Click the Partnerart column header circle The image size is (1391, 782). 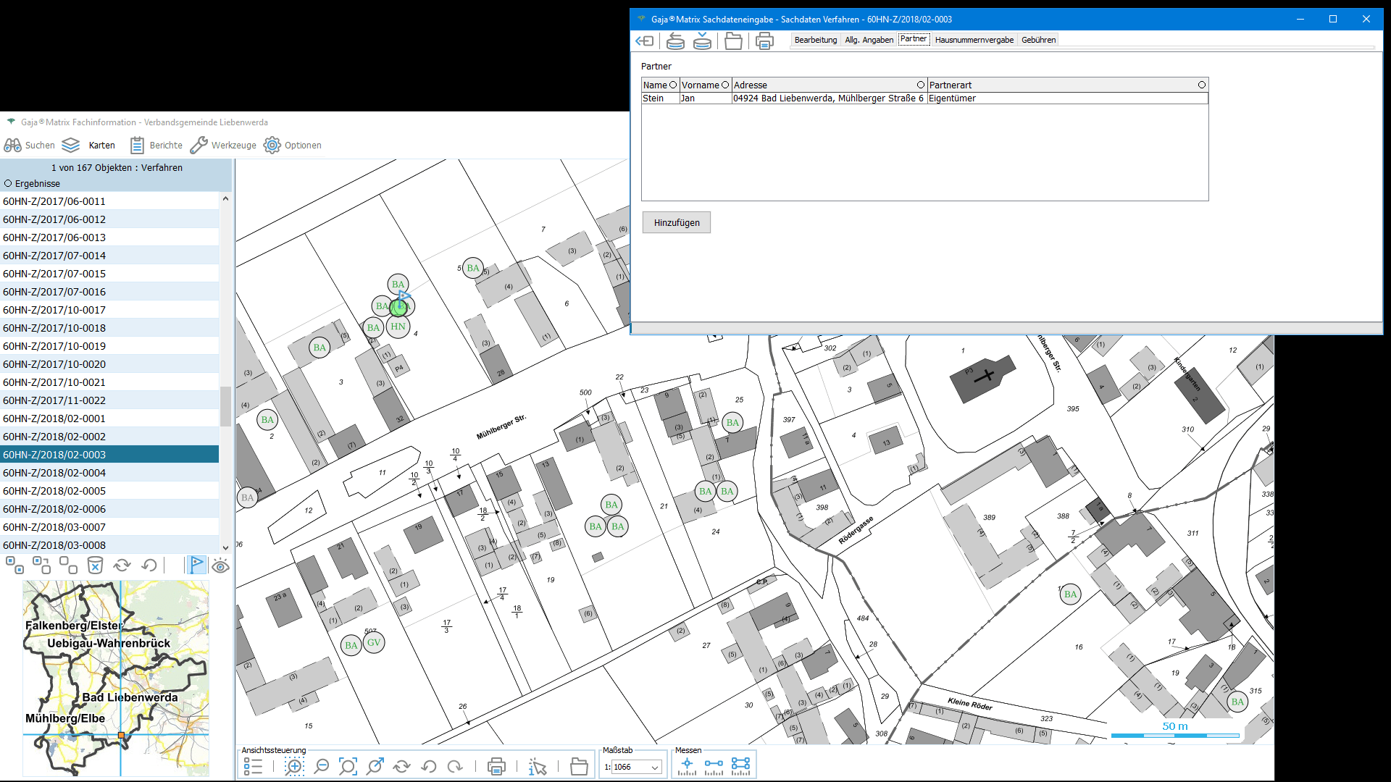tap(1201, 85)
